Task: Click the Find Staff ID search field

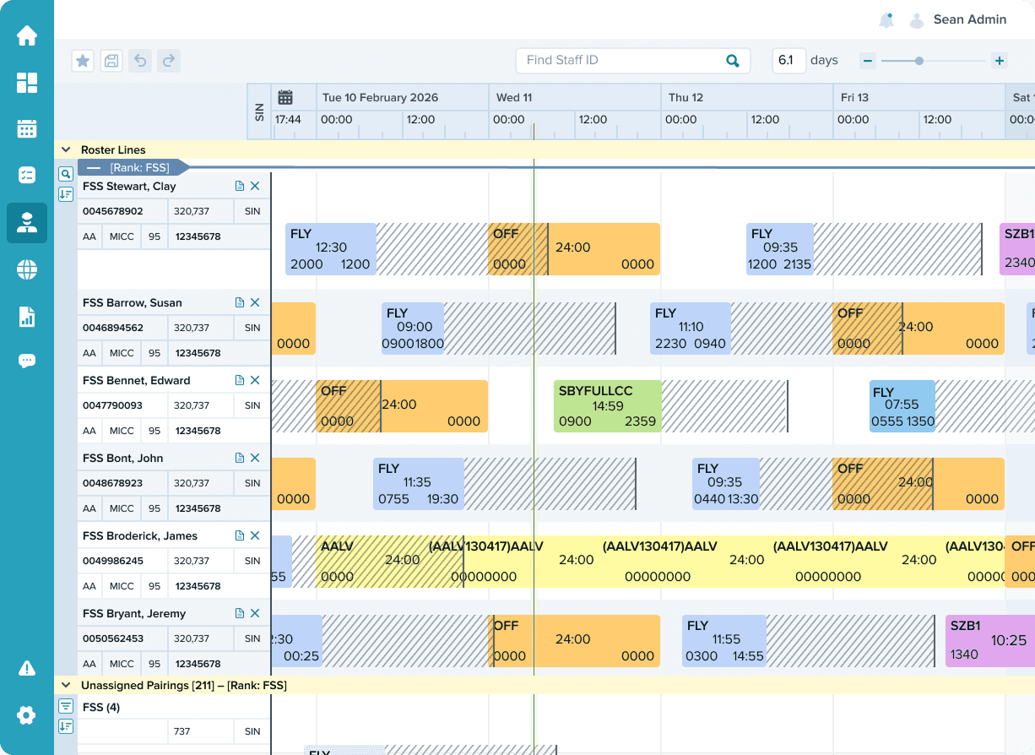Action: click(633, 61)
